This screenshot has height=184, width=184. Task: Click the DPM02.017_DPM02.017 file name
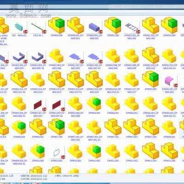(x=132, y=91)
